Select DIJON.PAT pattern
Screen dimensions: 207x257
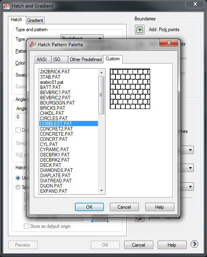pos(69,186)
